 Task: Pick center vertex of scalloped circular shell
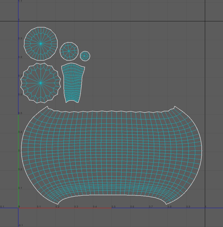point(41,83)
